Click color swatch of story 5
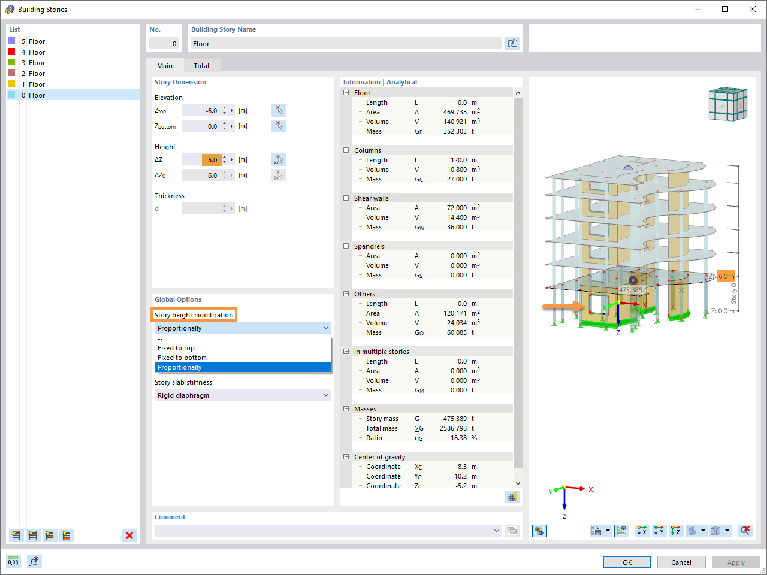This screenshot has height=575, width=767. pos(11,41)
